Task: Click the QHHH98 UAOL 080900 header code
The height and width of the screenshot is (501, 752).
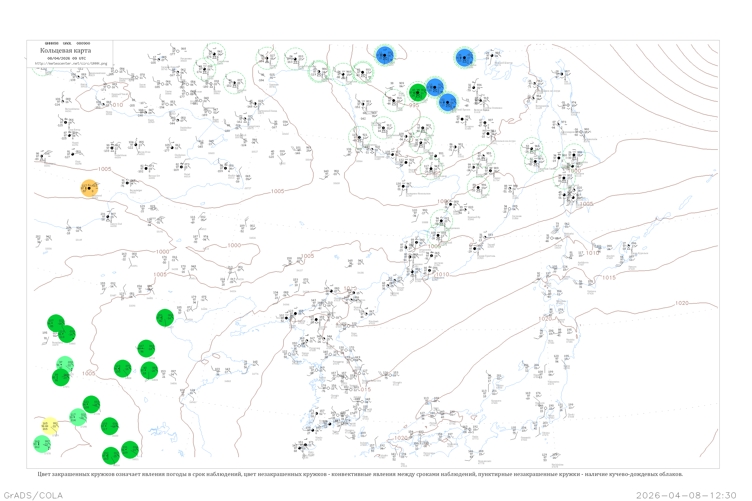Action: (67, 43)
